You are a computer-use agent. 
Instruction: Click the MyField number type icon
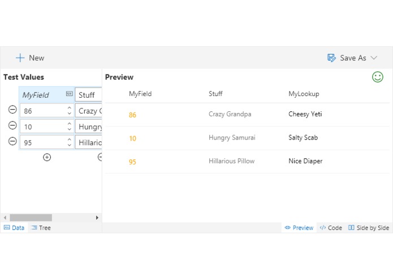point(69,94)
